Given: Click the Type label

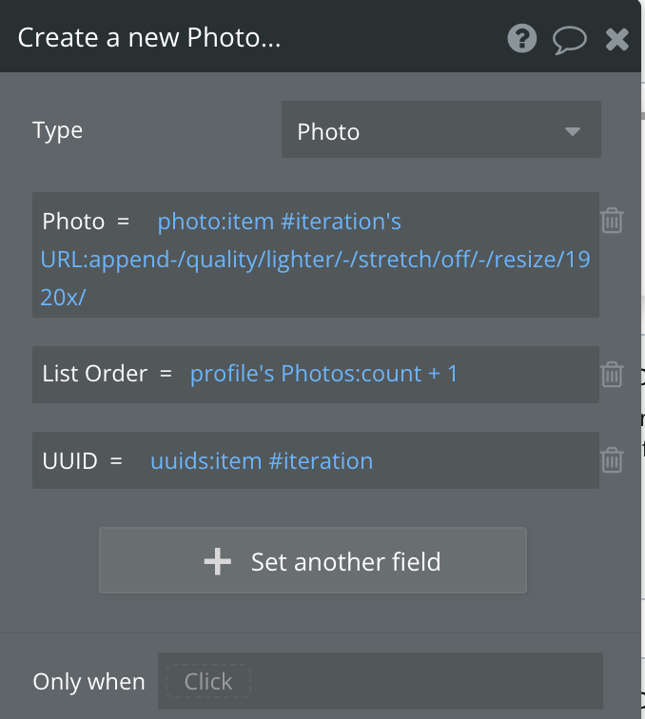Looking at the screenshot, I should [58, 130].
